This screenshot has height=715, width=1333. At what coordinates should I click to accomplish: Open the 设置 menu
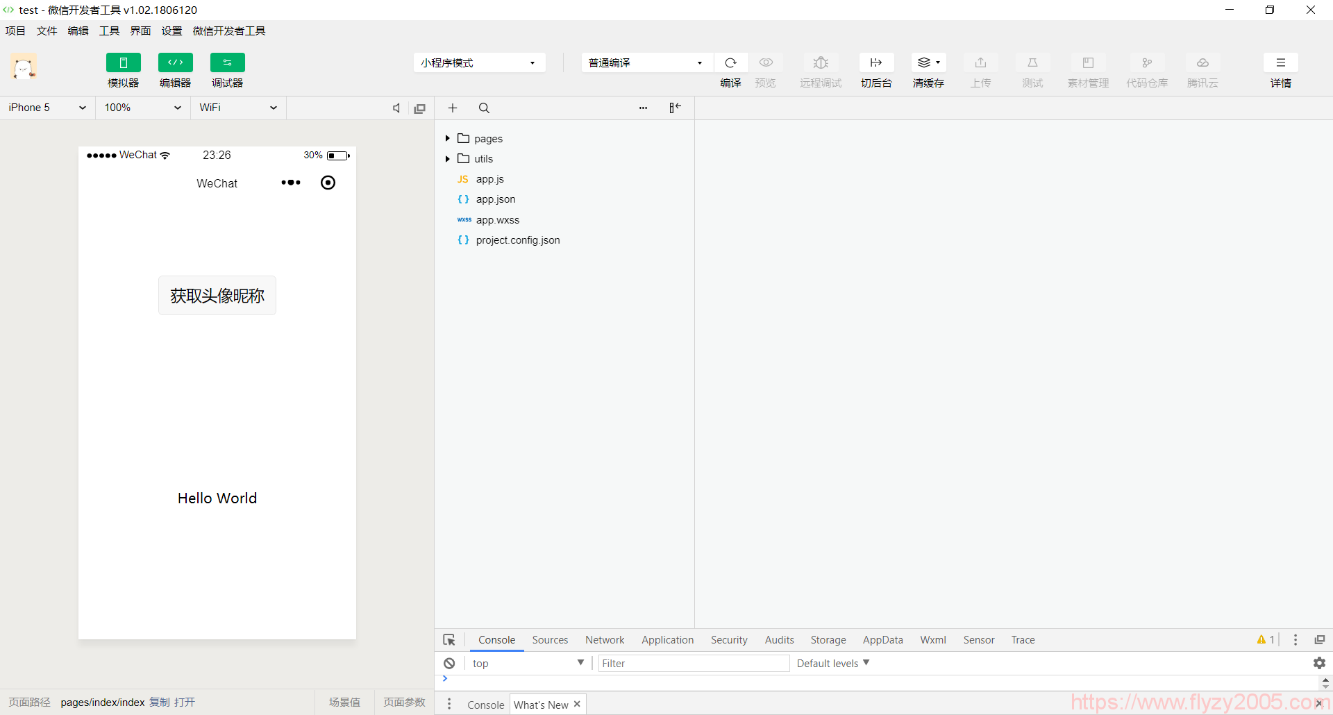[x=171, y=31]
